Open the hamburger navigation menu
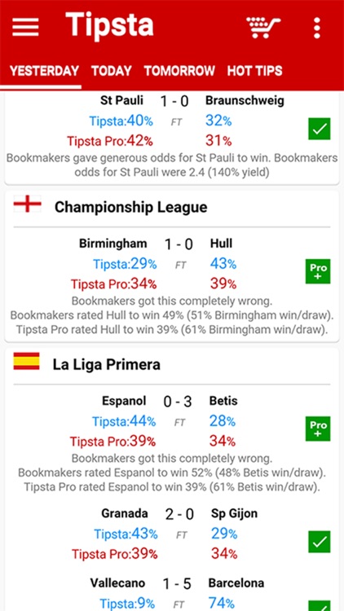344x611 pixels. (x=25, y=27)
